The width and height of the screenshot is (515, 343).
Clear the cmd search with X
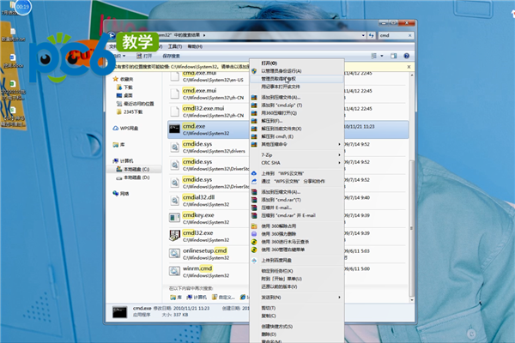coord(409,35)
